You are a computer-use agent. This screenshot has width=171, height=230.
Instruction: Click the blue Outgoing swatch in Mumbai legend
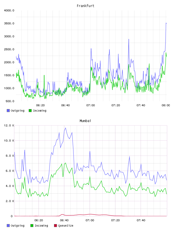[x=8, y=225]
